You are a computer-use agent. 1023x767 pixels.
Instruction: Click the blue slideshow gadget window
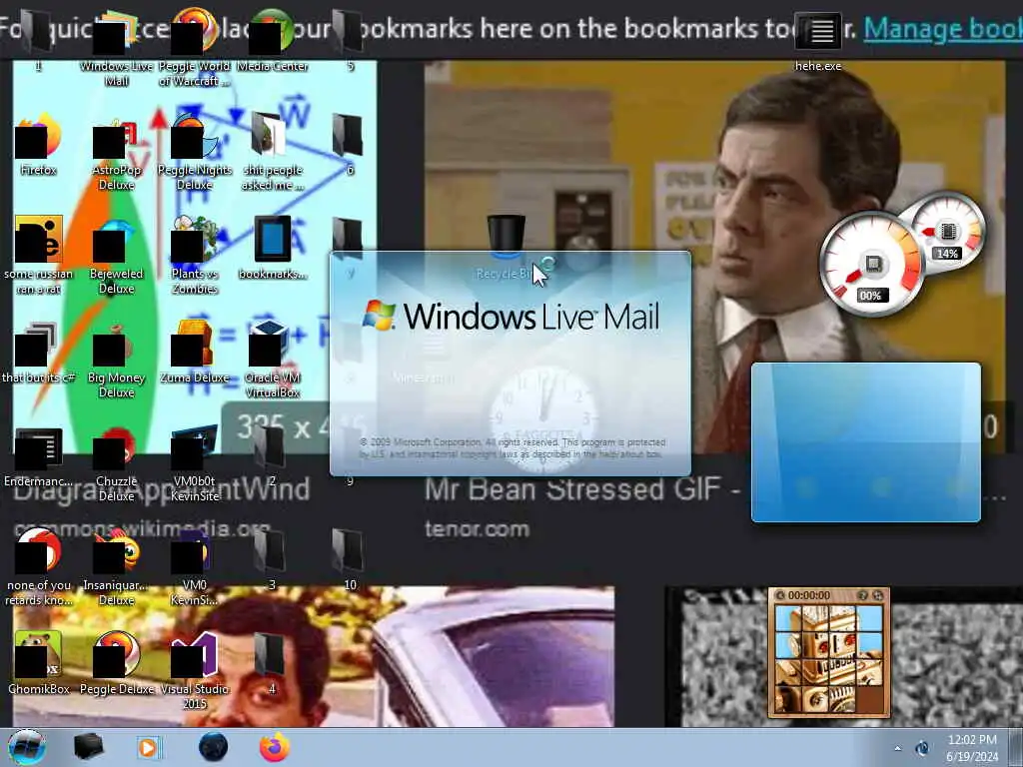click(x=866, y=442)
